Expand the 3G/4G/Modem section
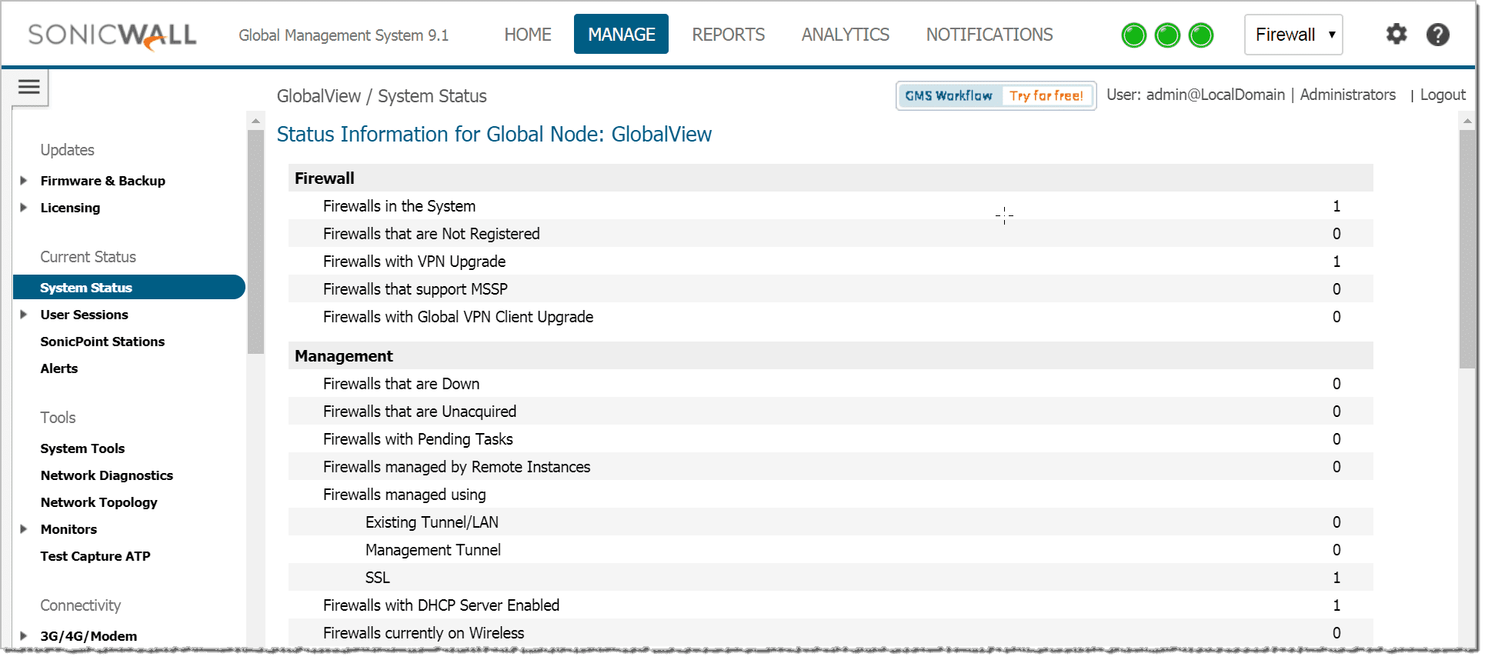This screenshot has width=1485, height=660. 24,636
